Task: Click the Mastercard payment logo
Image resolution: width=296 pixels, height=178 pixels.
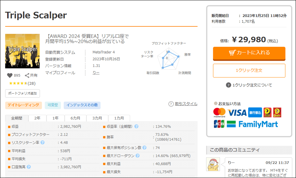Action: coord(219,113)
